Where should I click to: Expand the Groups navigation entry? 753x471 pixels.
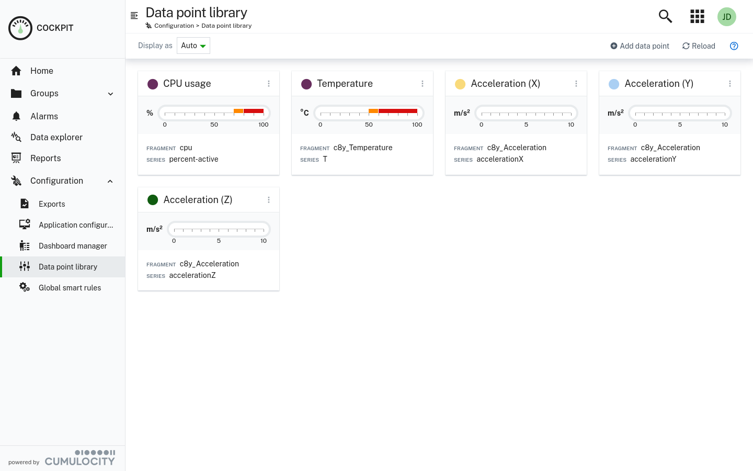(110, 94)
